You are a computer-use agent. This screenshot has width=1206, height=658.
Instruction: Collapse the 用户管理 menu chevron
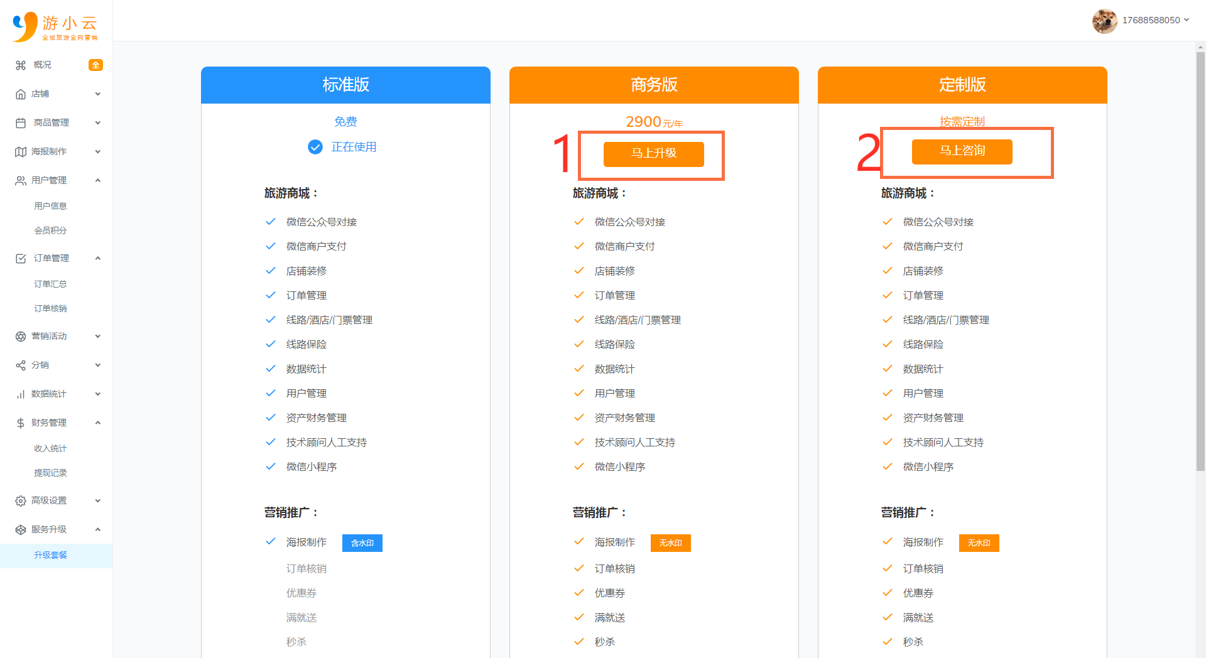[x=98, y=181]
